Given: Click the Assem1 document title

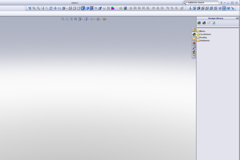Looking at the screenshot, I should (75, 3).
